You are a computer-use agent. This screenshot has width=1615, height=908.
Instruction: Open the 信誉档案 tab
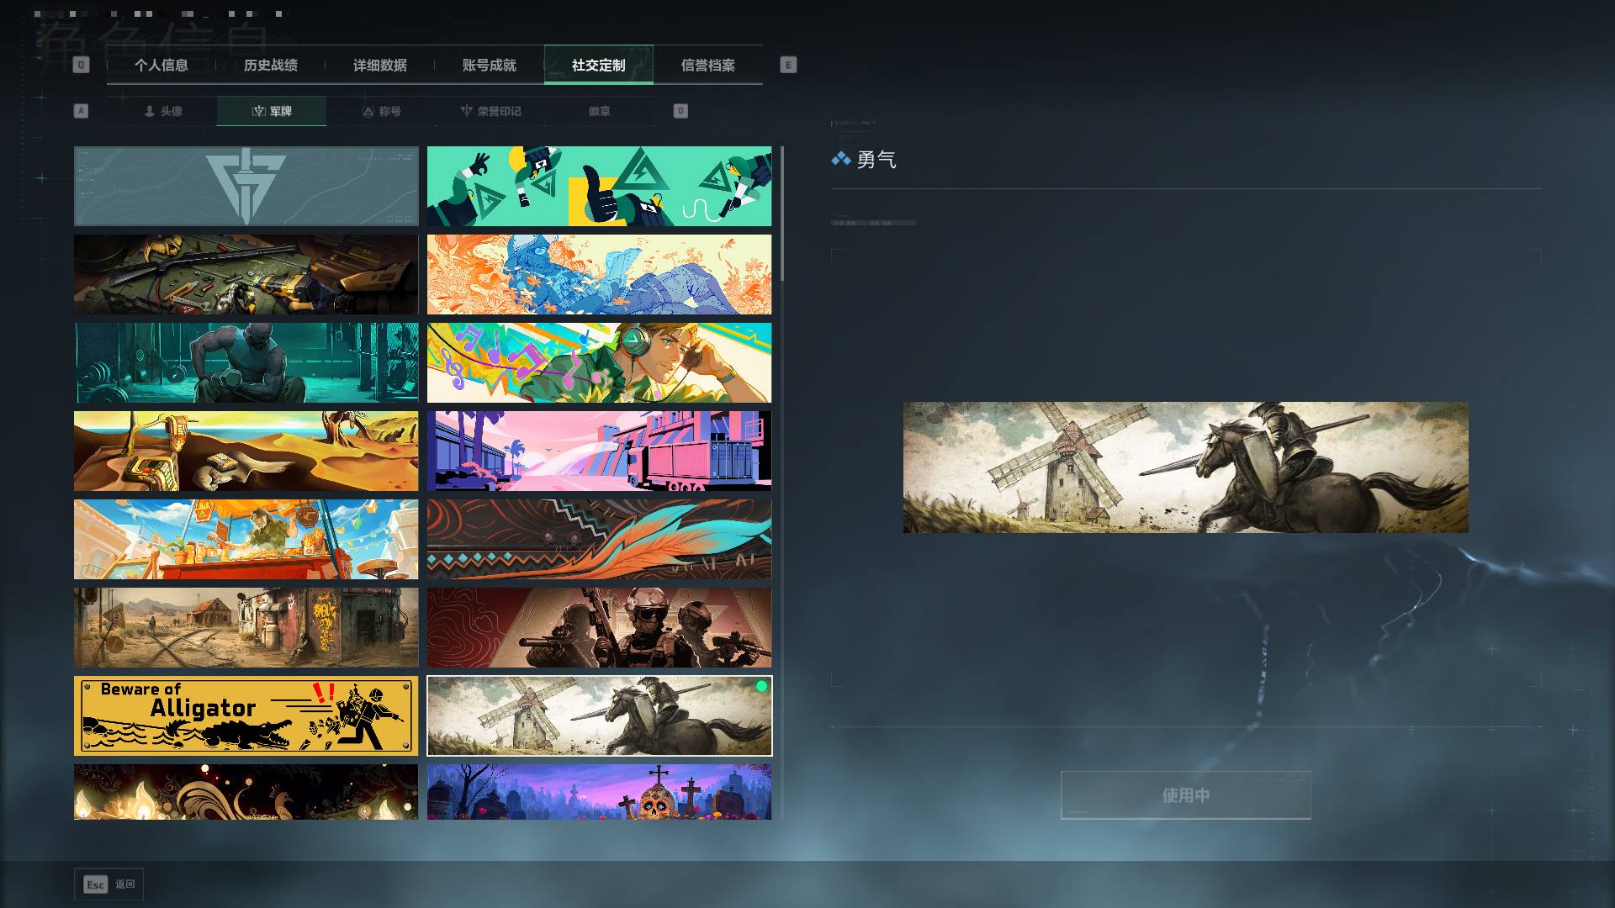pyautogui.click(x=708, y=65)
